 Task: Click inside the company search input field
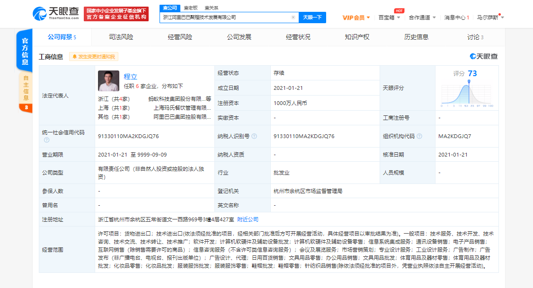click(227, 17)
